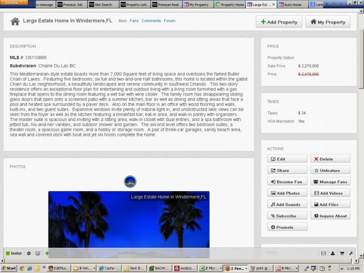Promote this property listing
The width and height of the screenshot is (364, 273).
click(287, 227)
